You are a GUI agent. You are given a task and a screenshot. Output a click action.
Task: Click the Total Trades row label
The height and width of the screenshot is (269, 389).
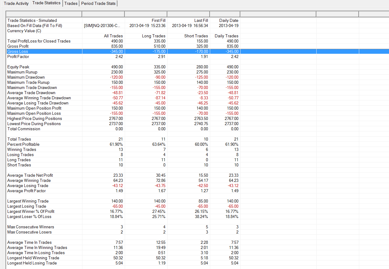tap(19, 139)
